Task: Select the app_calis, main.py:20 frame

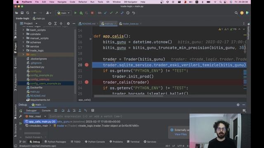Action: point(40,122)
